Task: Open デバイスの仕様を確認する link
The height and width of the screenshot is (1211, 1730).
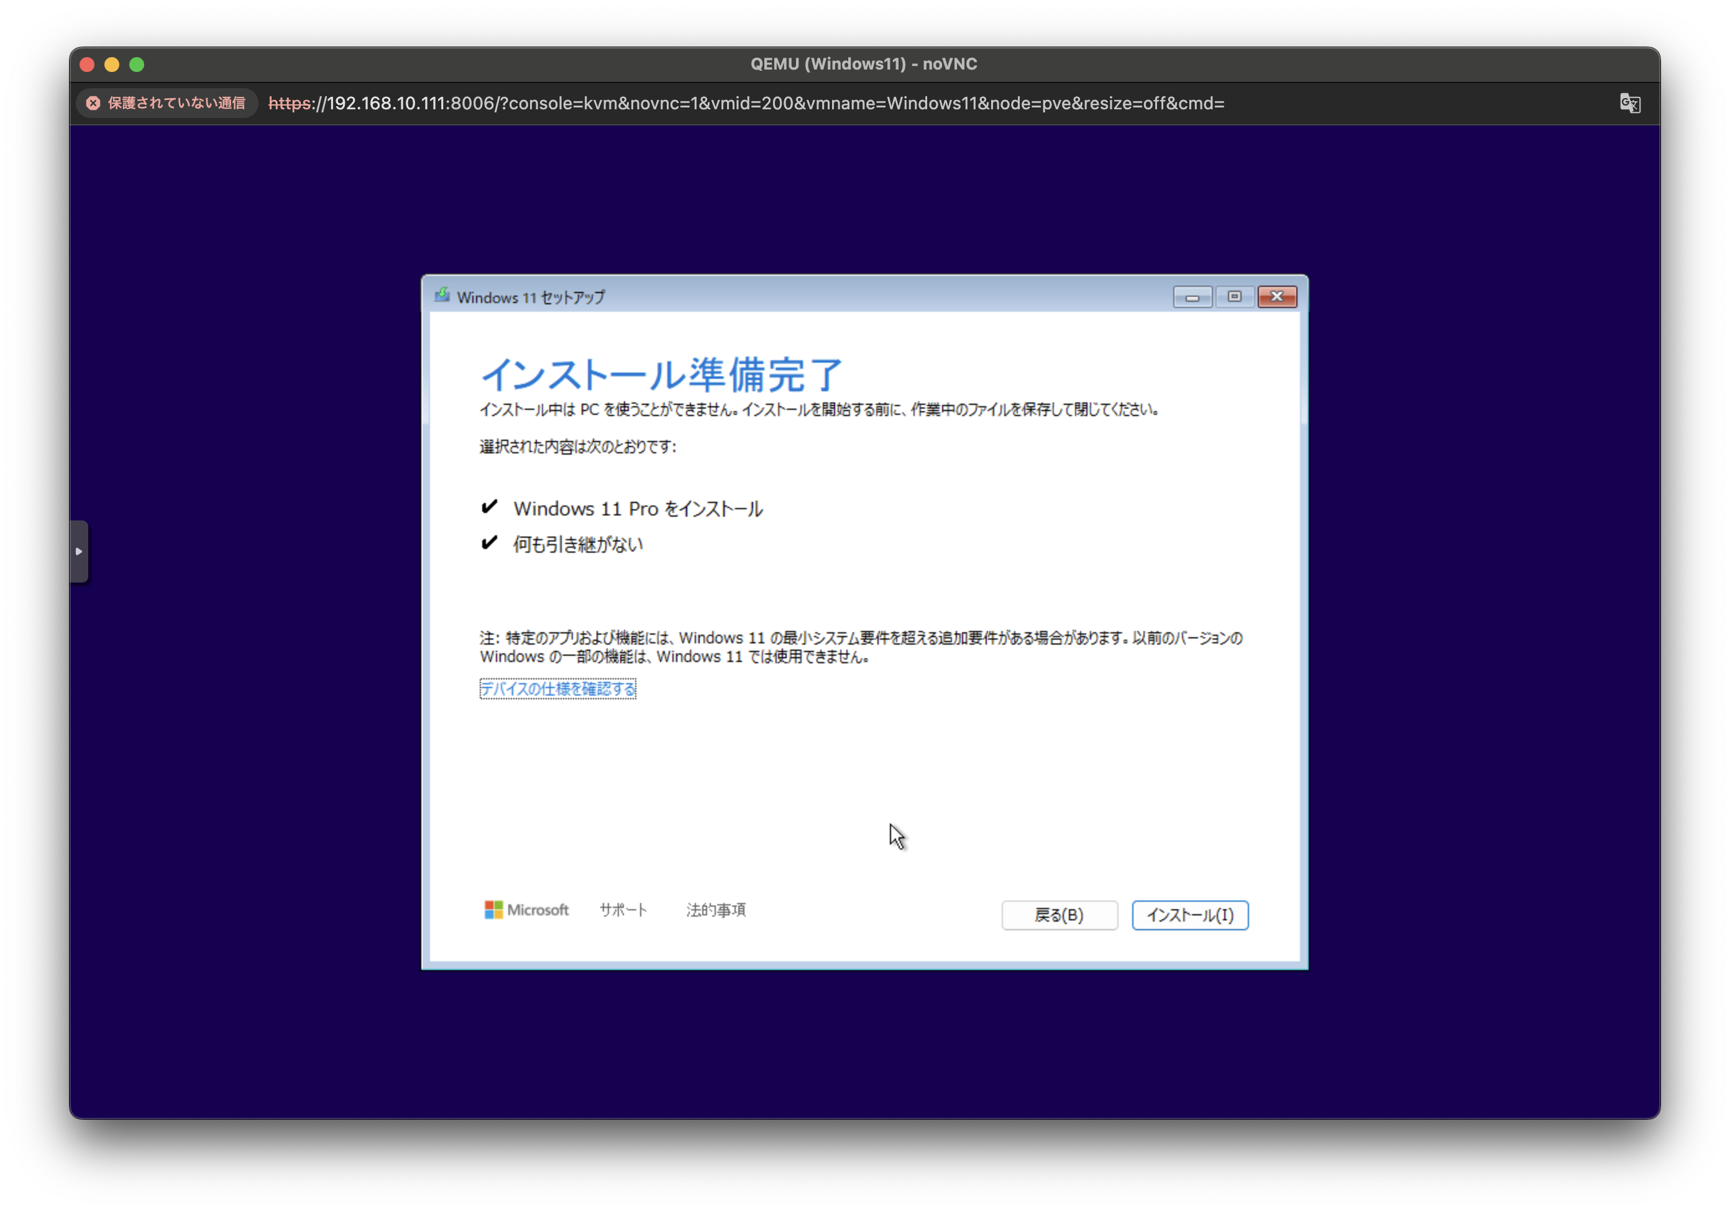Action: [557, 689]
